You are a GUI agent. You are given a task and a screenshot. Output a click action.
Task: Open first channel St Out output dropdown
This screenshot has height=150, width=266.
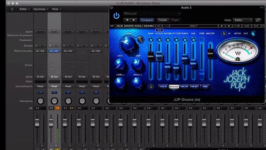click(40, 77)
